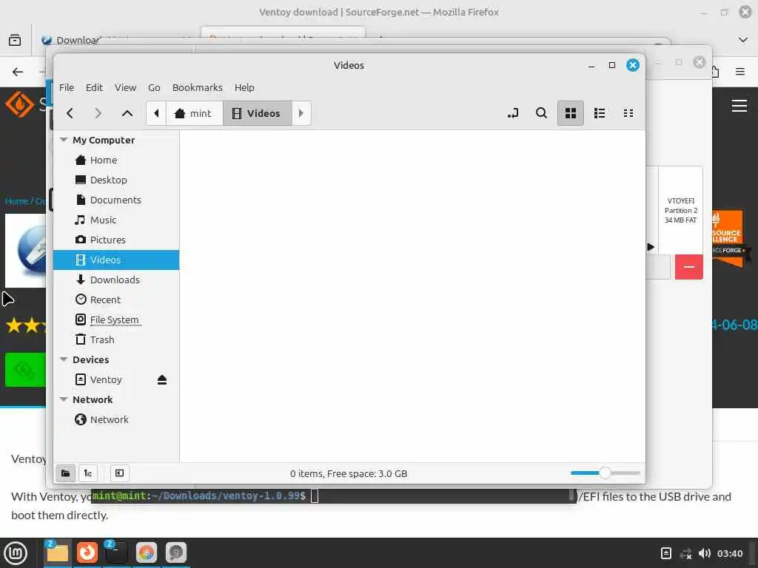Open Downloads in the sidebar
Image resolution: width=758 pixels, height=568 pixels.
point(116,280)
